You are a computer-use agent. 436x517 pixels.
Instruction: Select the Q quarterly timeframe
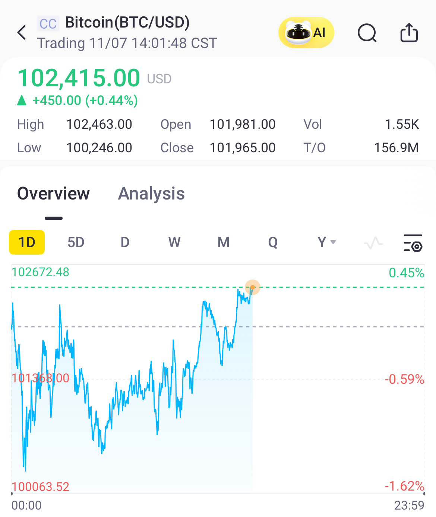point(273,242)
